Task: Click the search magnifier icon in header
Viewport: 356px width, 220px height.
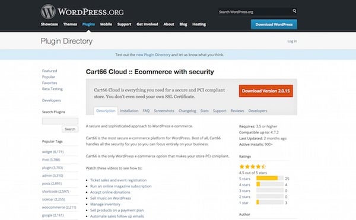Action: (294, 11)
